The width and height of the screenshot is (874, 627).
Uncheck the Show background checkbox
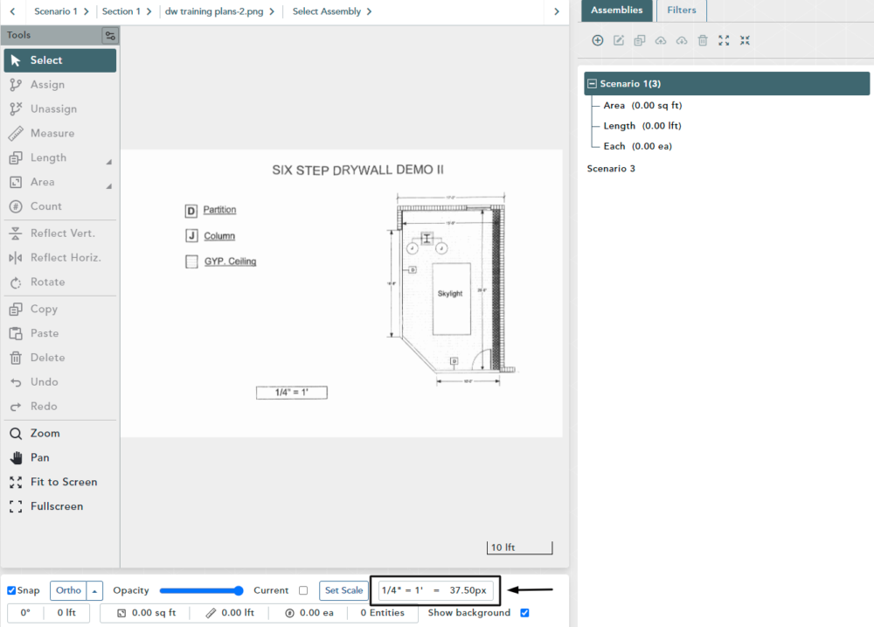coord(524,613)
